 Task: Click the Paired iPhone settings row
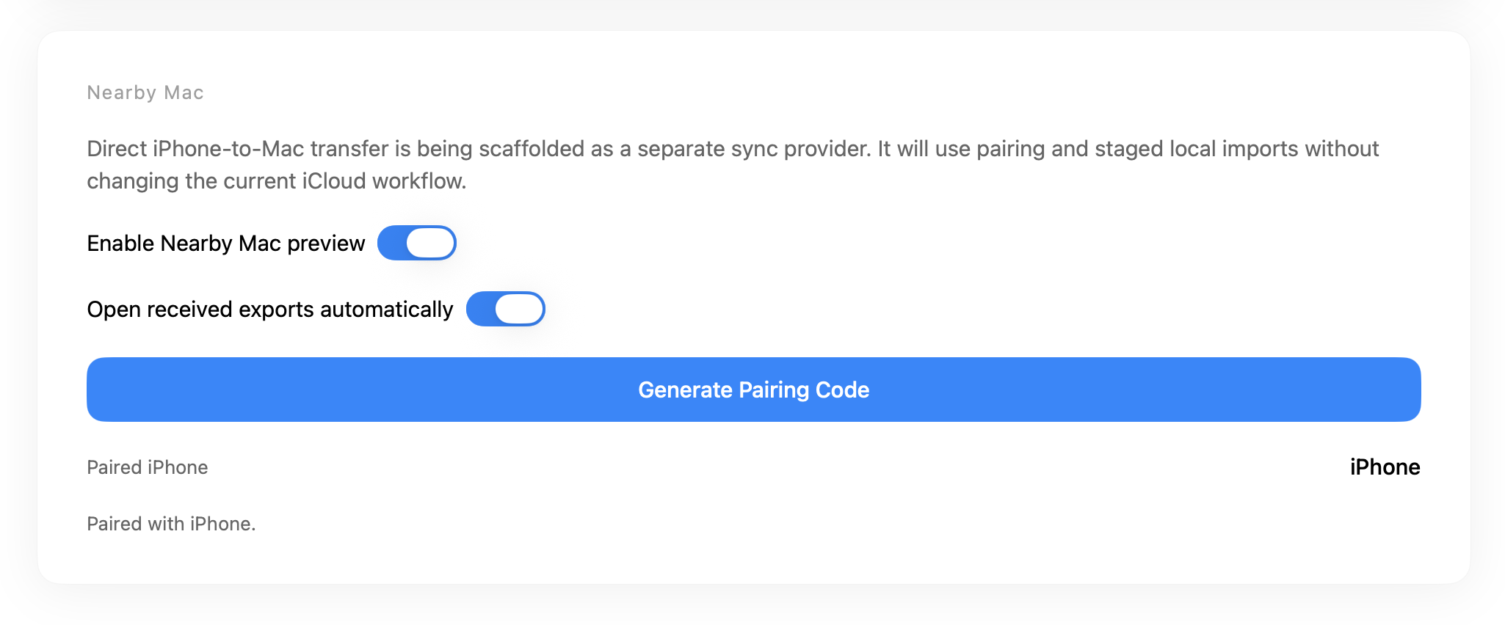[x=752, y=467]
